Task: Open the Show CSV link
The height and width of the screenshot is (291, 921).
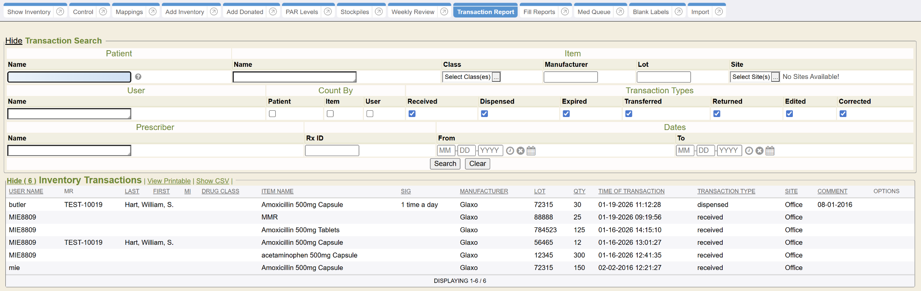Action: click(x=212, y=181)
